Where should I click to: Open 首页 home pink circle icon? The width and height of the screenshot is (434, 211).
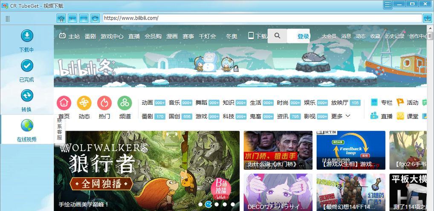point(64,103)
